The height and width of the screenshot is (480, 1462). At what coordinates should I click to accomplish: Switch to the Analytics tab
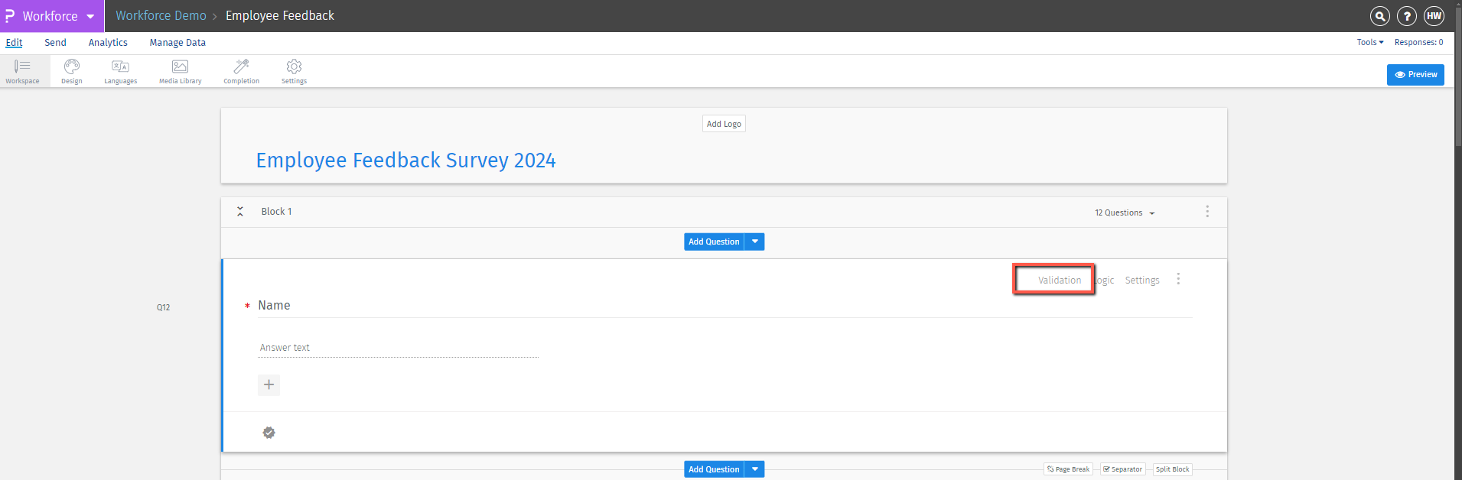click(x=108, y=43)
